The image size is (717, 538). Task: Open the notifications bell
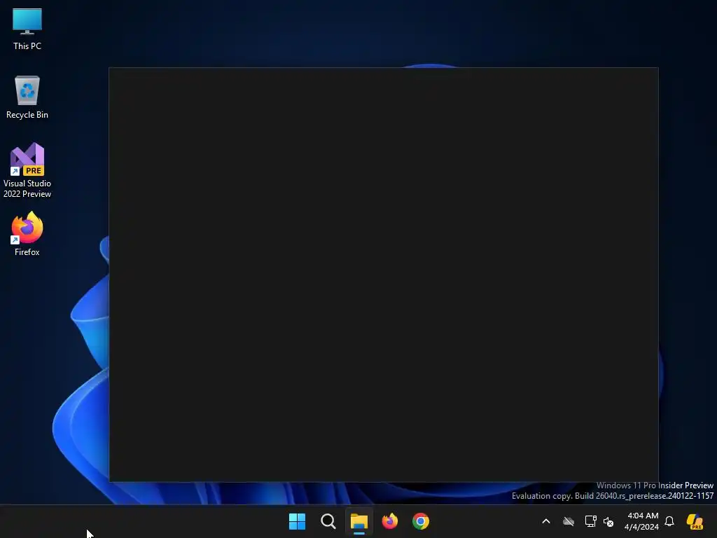pos(669,521)
